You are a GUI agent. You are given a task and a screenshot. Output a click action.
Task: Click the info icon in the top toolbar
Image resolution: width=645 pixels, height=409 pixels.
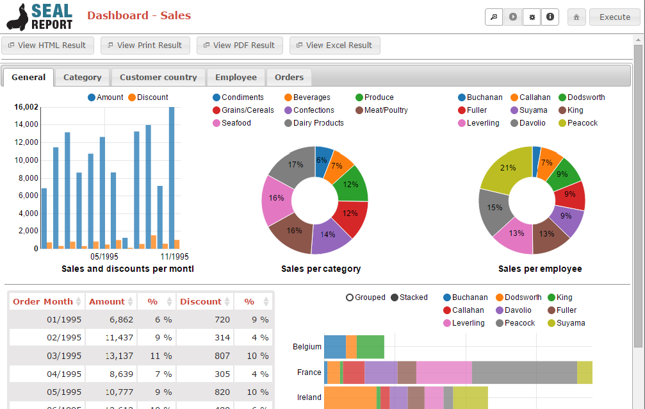coord(550,17)
